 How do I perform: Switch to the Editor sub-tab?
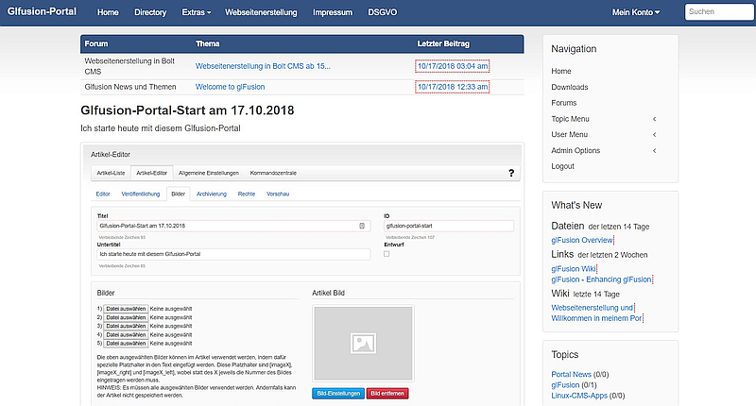click(x=103, y=195)
